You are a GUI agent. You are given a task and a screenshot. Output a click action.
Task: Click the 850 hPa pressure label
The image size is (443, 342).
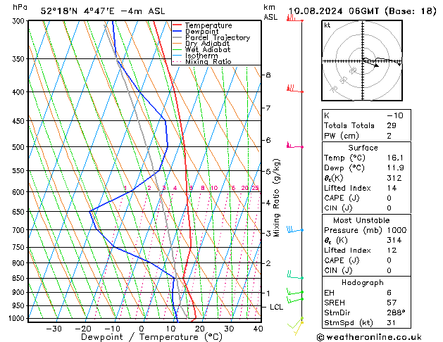pos(20,278)
